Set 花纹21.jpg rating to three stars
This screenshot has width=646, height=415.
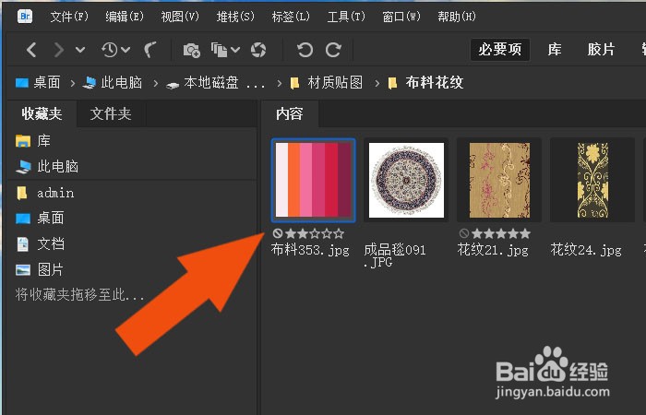tap(501, 234)
